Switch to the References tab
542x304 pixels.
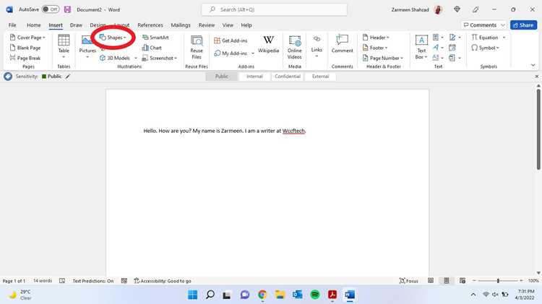pos(150,25)
